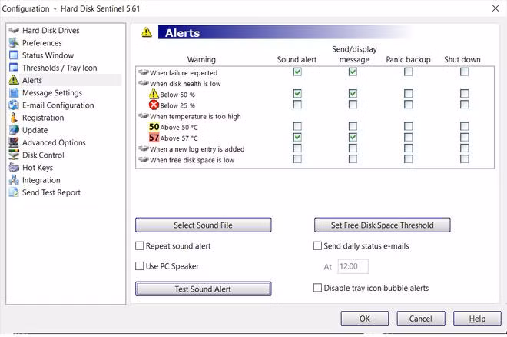Click the Update globe icon
Screen dimensions: 507x337
click(x=14, y=130)
